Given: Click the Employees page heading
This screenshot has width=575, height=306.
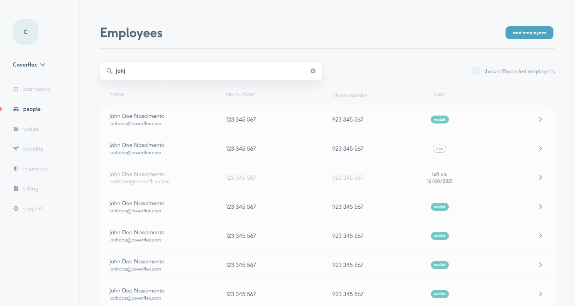Looking at the screenshot, I should click(131, 33).
